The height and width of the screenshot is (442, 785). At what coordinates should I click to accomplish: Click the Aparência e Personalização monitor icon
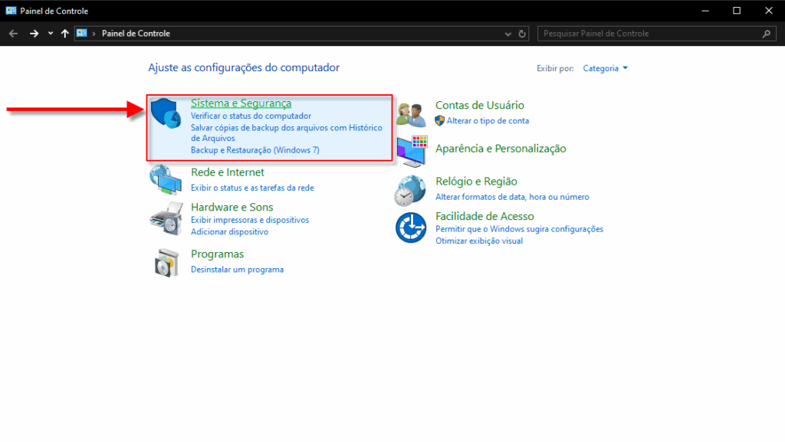point(412,151)
